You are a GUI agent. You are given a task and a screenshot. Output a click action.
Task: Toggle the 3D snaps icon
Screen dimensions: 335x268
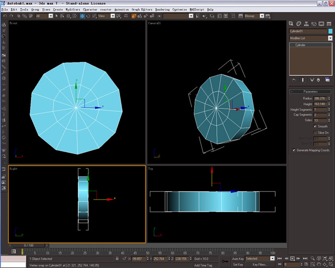point(134,16)
